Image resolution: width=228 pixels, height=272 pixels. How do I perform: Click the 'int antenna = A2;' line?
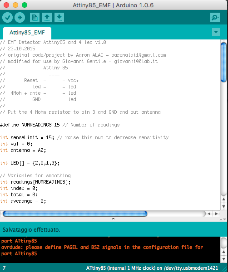coord(23,150)
